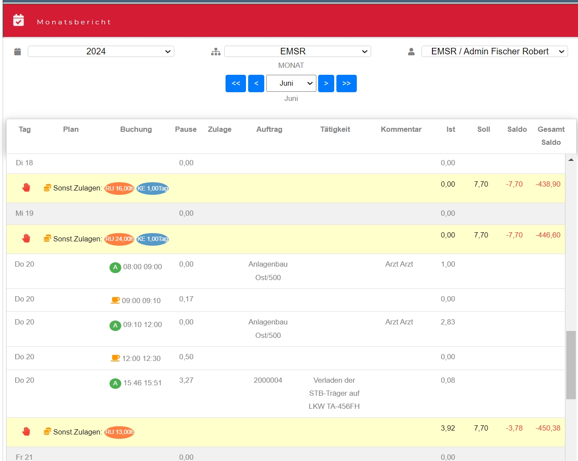
Task: Click the orange RU 16,00h badge
Action: click(x=119, y=188)
